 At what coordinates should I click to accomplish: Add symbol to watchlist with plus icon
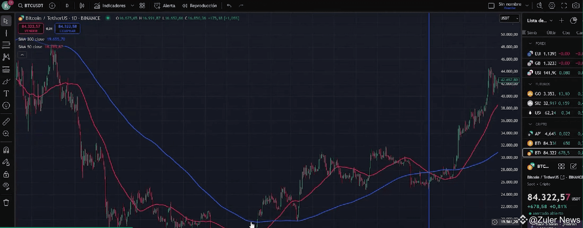[x=561, y=21]
